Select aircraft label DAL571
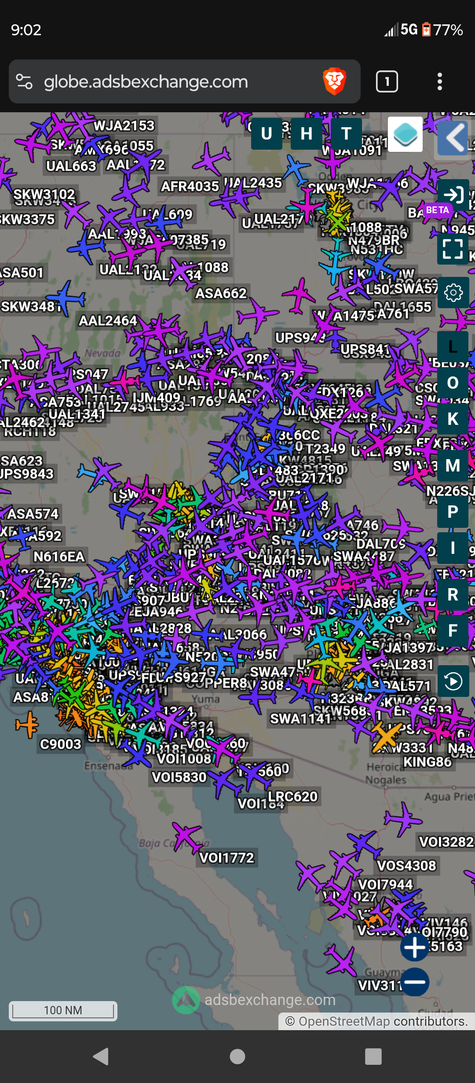The image size is (475, 1083). (x=407, y=686)
